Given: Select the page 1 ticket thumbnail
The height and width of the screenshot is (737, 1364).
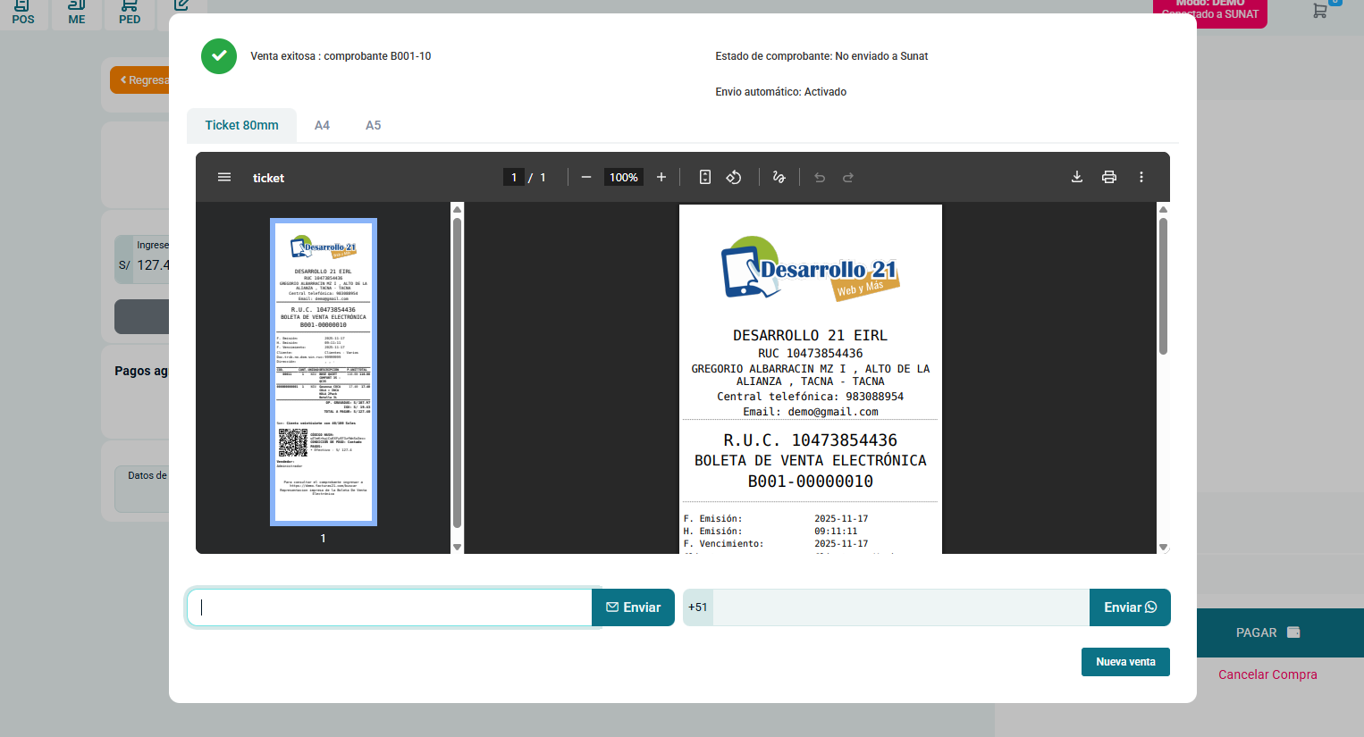Looking at the screenshot, I should tap(324, 372).
